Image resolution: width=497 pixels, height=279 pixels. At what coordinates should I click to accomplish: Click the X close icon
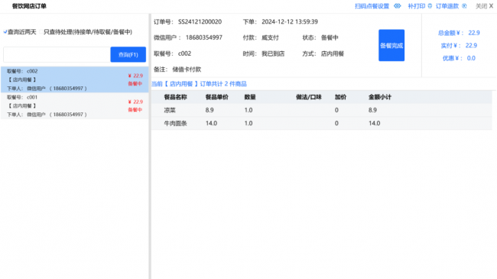pyautogui.click(x=491, y=6)
